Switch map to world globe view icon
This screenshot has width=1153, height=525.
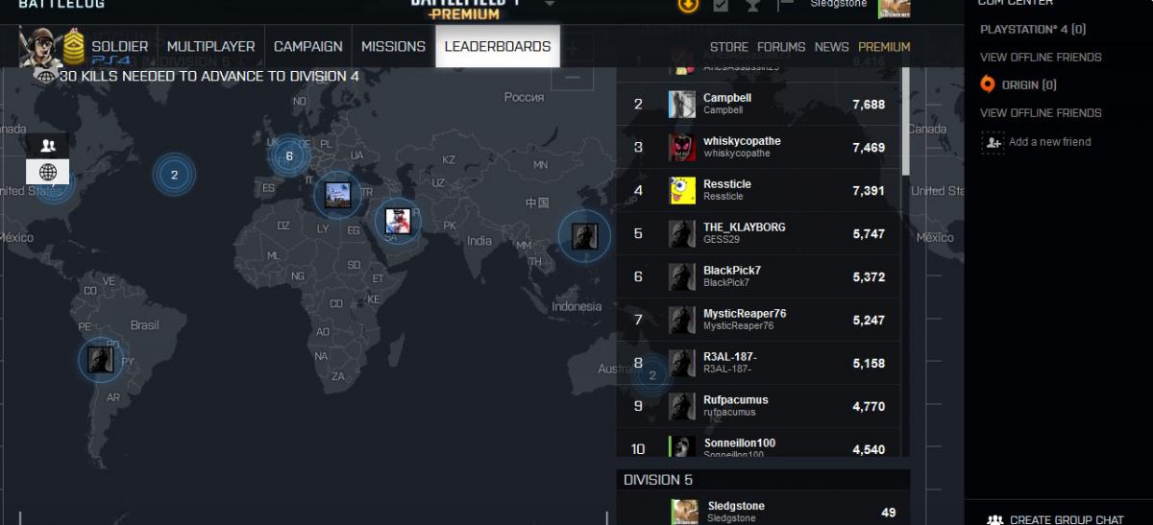pyautogui.click(x=48, y=172)
